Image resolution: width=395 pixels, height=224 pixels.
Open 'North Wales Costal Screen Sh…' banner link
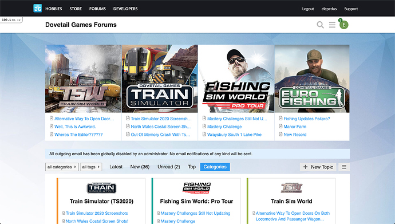point(161,127)
